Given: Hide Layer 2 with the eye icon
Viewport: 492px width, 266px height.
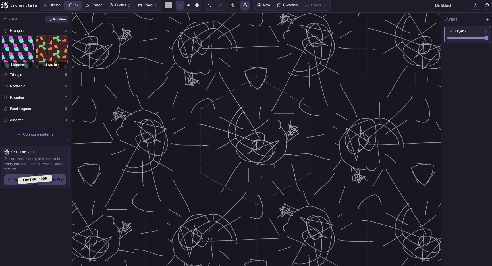Looking at the screenshot, I should point(450,31).
